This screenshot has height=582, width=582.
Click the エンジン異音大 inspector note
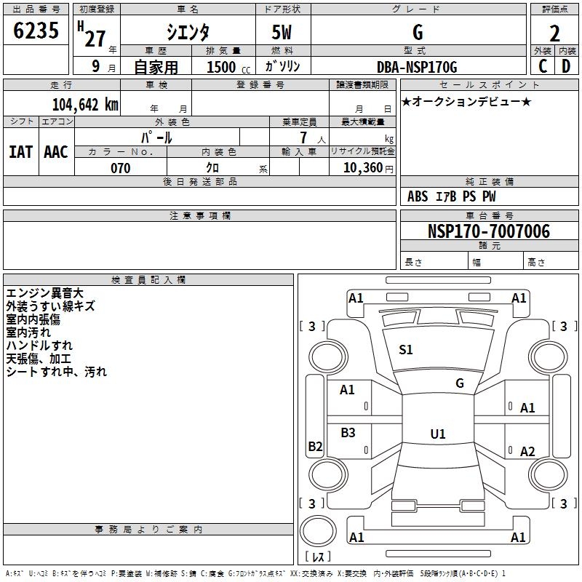click(x=44, y=293)
